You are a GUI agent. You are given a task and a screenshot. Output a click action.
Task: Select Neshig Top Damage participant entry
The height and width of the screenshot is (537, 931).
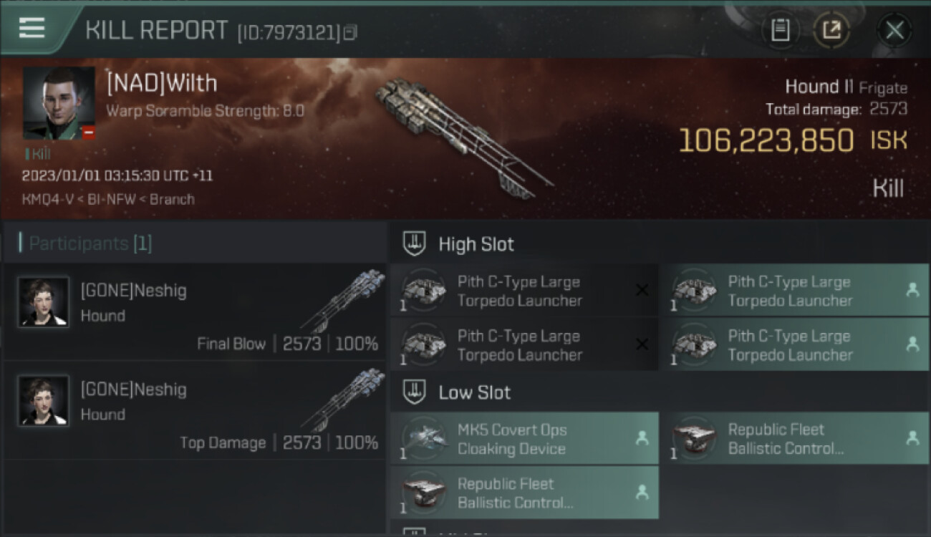coord(195,410)
